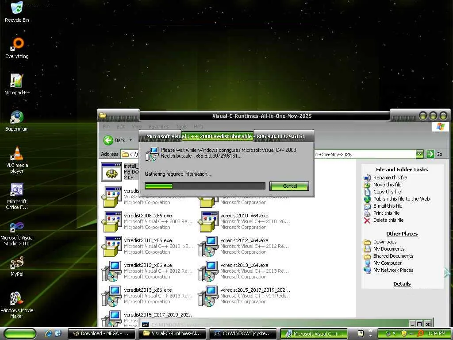
Task: Click the green Back arrow icon
Action: [108, 140]
